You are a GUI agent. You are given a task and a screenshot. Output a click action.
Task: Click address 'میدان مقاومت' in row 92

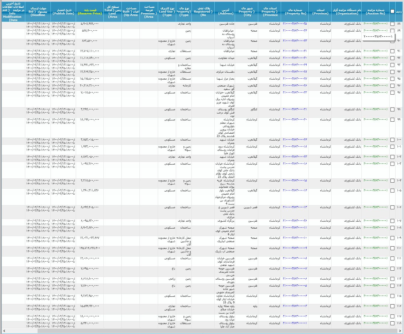tap(226, 58)
